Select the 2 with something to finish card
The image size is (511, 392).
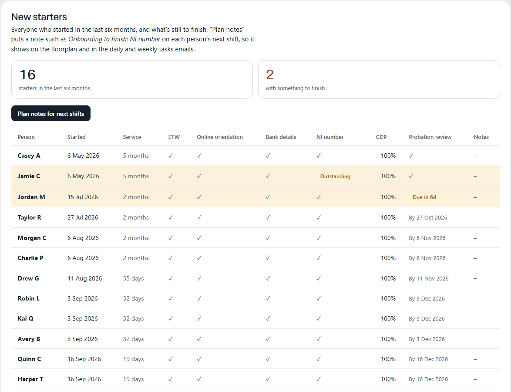(x=379, y=79)
